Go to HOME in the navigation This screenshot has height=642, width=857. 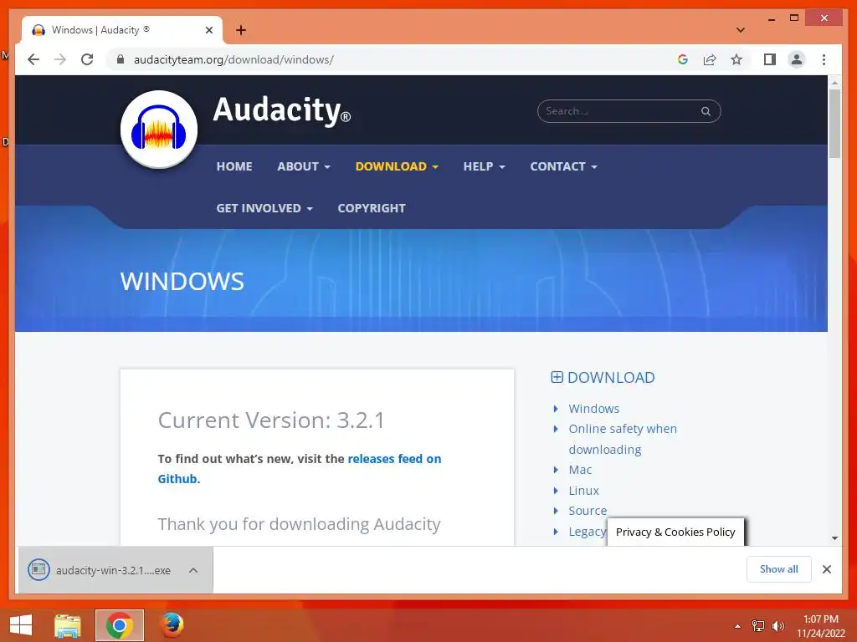tap(234, 166)
